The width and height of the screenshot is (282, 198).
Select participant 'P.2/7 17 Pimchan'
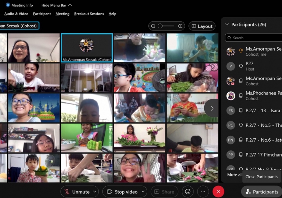pyautogui.click(x=253, y=155)
